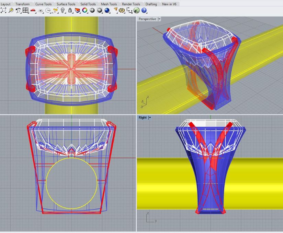Toggle Lock Objects with the padlock icon
Image resolution: width=283 pixels, height=233 pixels.
click(70, 11)
